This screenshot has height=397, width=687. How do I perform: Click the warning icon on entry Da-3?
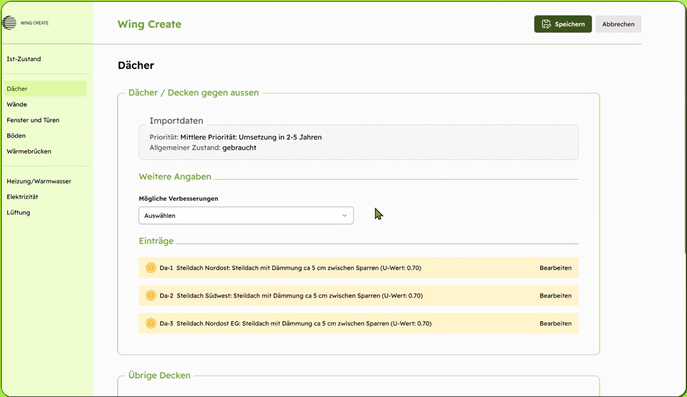[x=150, y=323]
